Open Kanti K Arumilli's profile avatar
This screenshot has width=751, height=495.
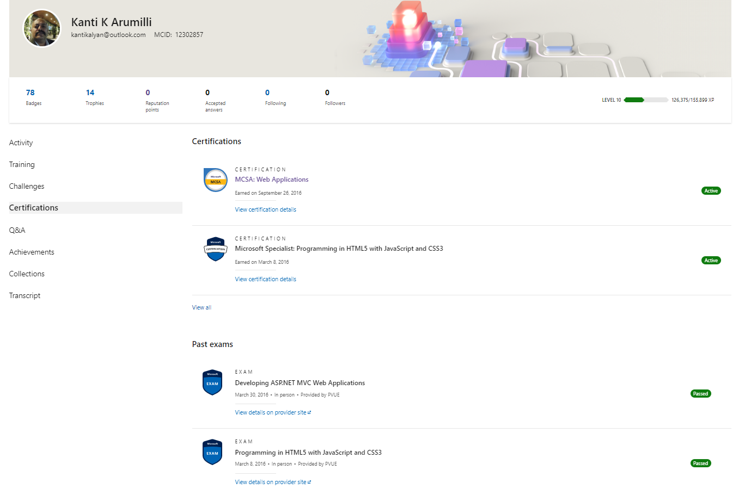[x=42, y=28]
